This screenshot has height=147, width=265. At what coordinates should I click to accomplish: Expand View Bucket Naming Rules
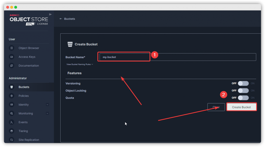(x=79, y=64)
